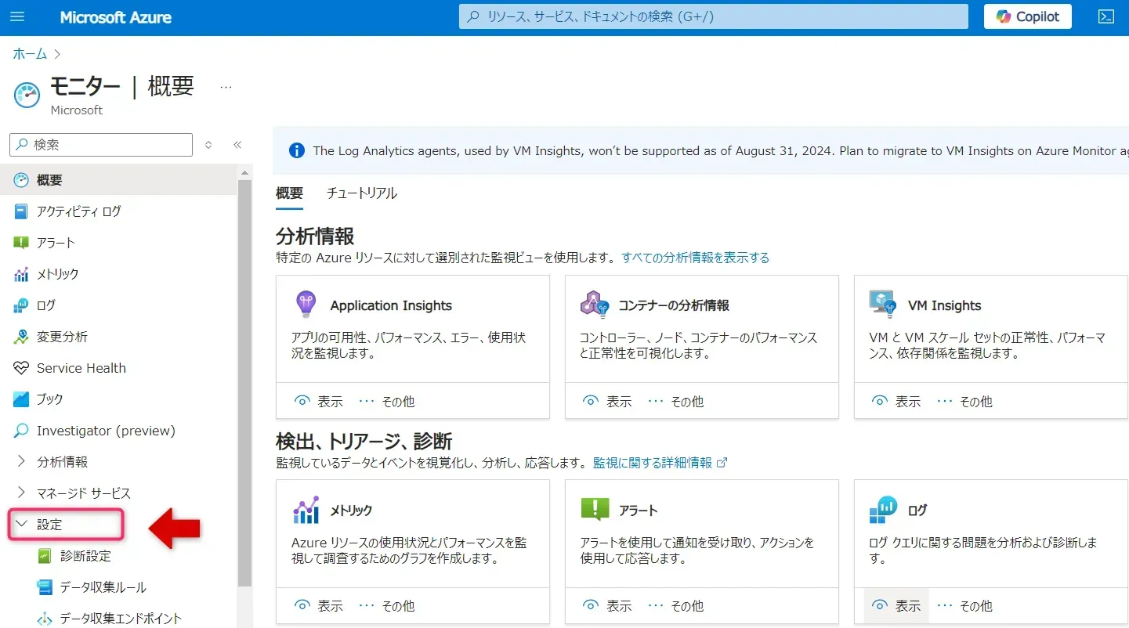Screen dimensions: 1129x628
Task: Launch Cloud Shell from the top bar
Action: tap(1105, 16)
